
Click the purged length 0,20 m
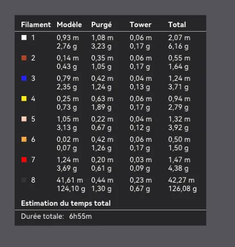tap(102, 160)
